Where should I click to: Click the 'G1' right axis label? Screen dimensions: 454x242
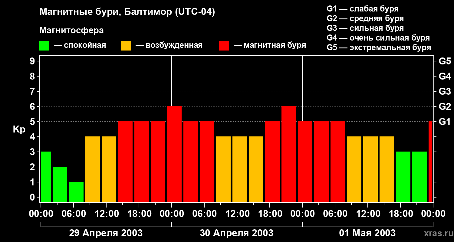click(445, 122)
